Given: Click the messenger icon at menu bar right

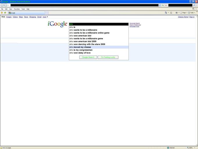Looking at the screenshot, I should pyautogui.click(x=193, y=9).
